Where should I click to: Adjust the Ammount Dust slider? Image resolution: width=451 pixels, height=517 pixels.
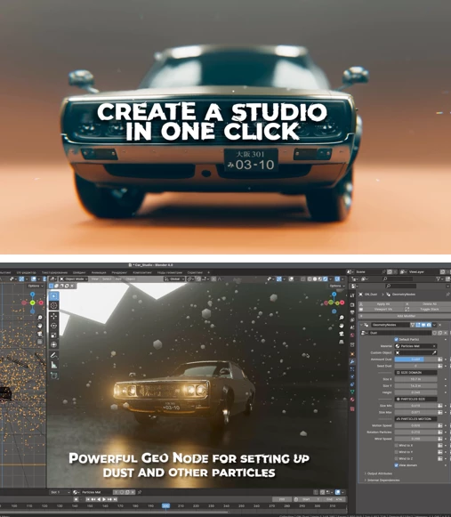[415, 359]
